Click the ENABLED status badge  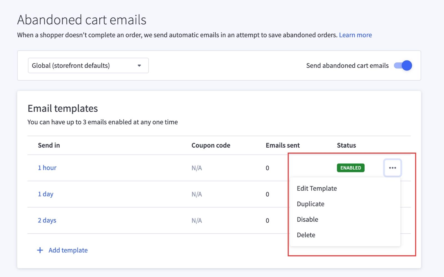[351, 168]
